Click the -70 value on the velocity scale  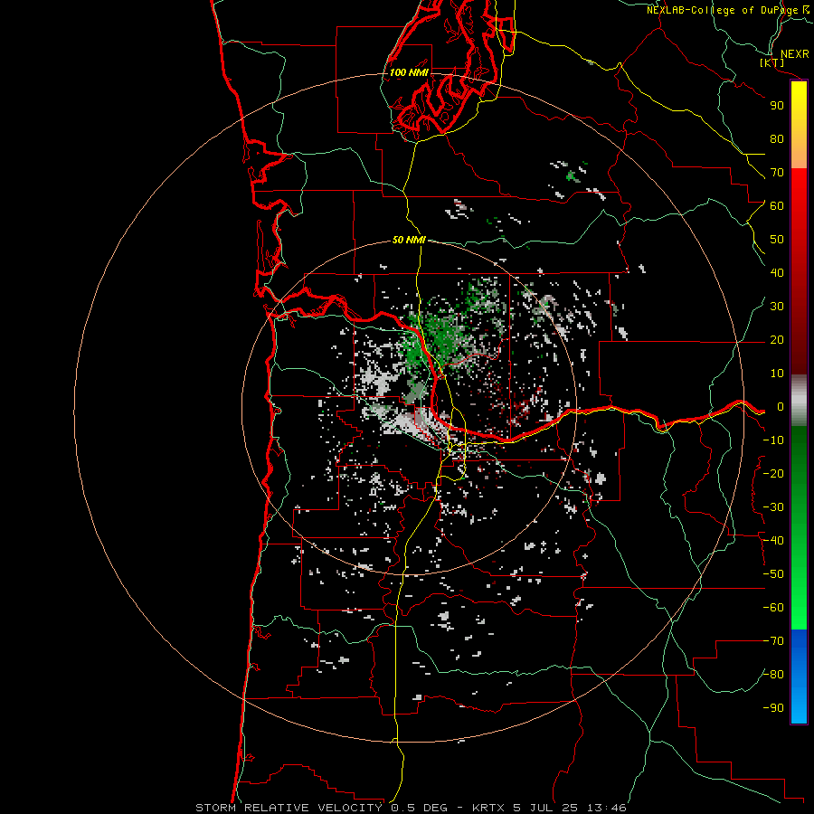point(773,641)
